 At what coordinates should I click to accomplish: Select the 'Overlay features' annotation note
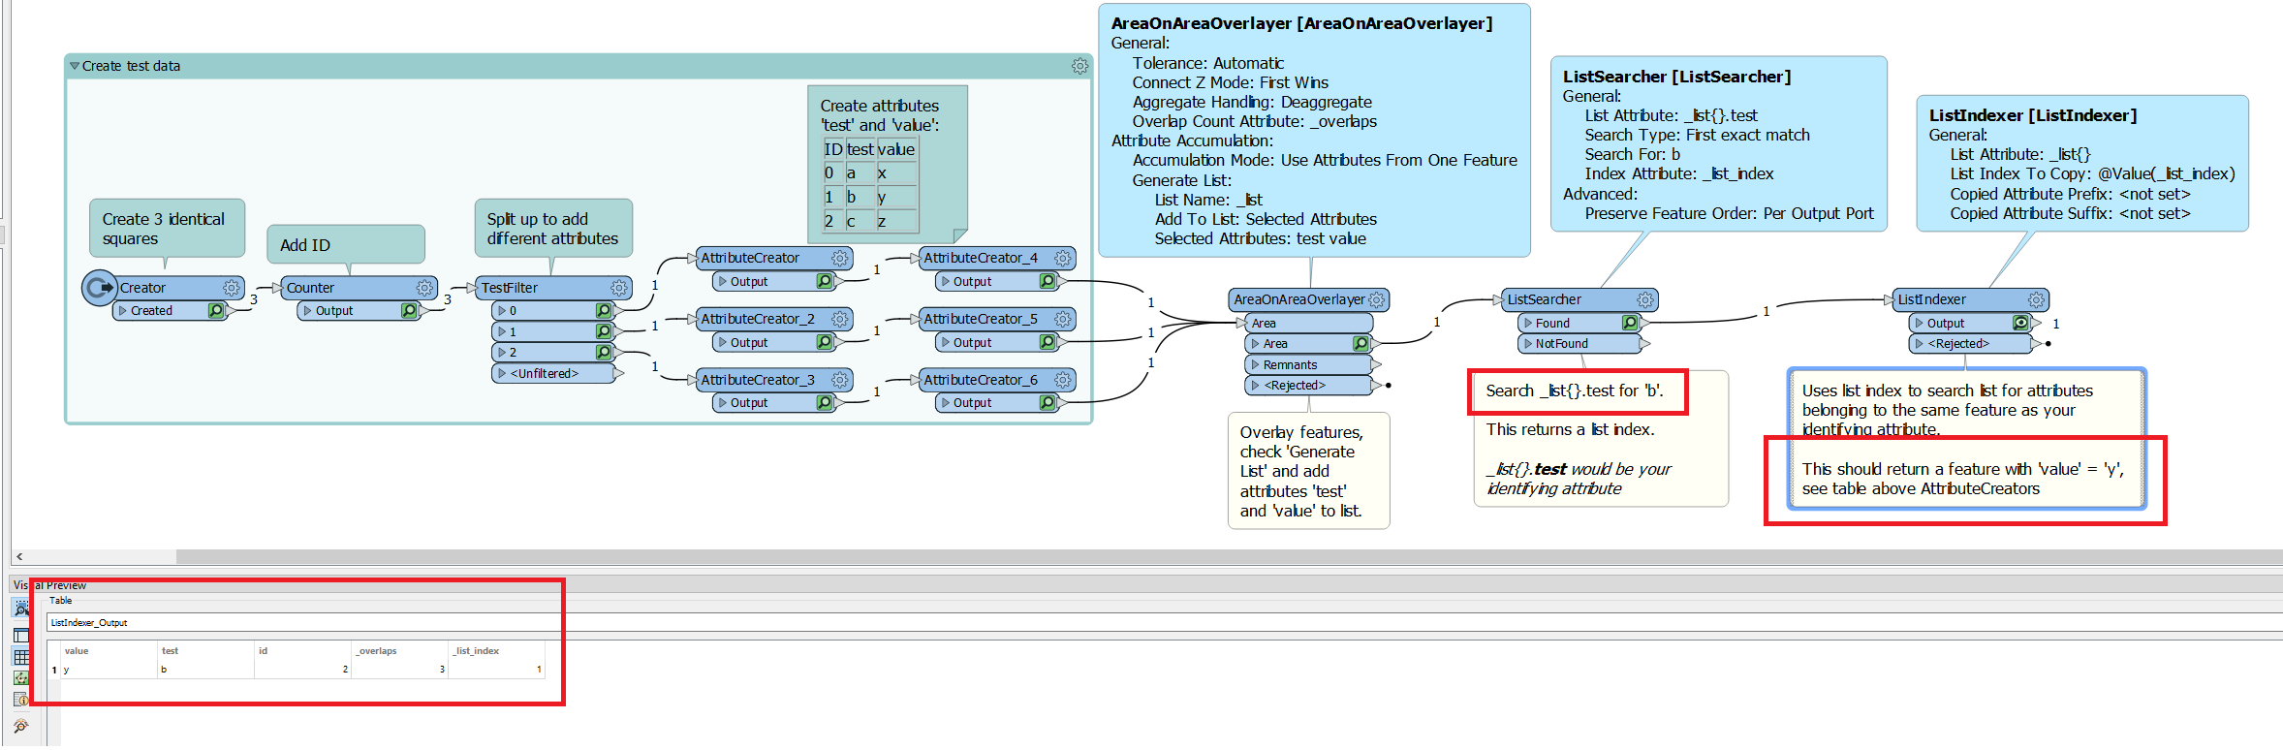pyautogui.click(x=1308, y=471)
